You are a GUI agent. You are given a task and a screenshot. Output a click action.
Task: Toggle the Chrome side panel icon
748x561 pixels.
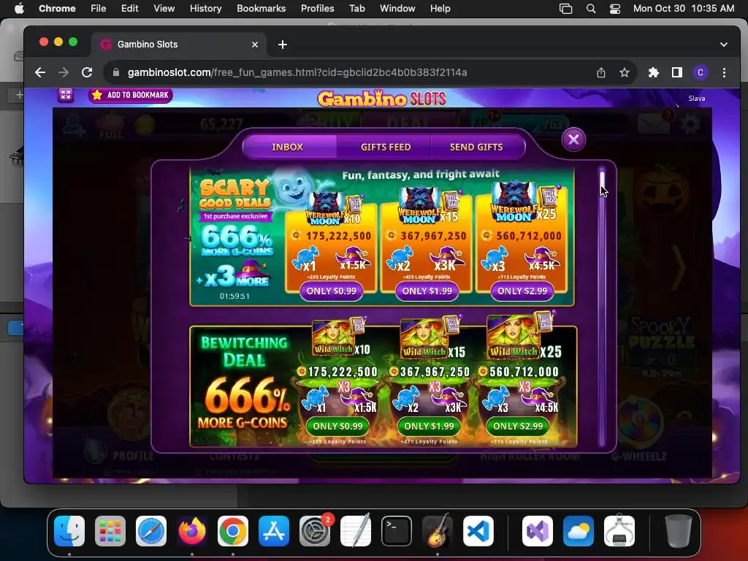[677, 72]
